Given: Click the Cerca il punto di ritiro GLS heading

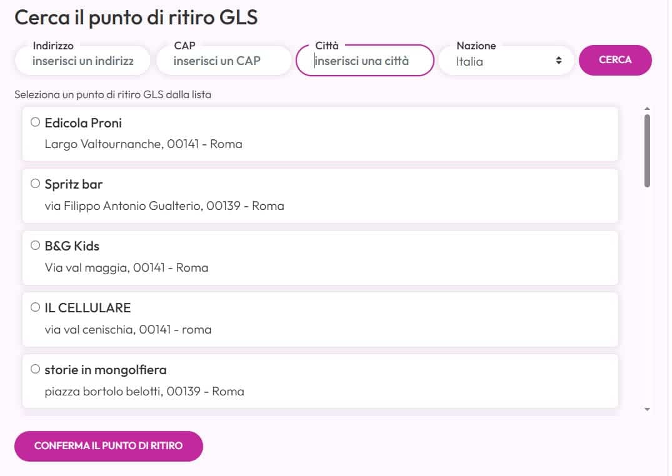Looking at the screenshot, I should 136,17.
